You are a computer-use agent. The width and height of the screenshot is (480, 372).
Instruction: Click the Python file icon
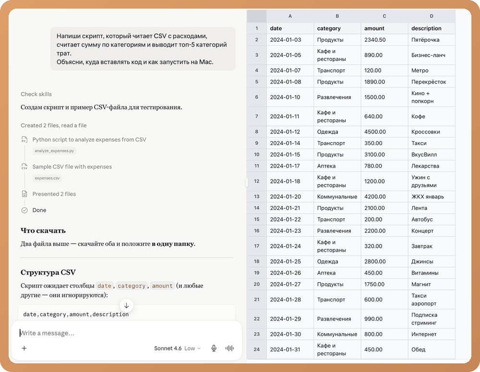point(24,140)
